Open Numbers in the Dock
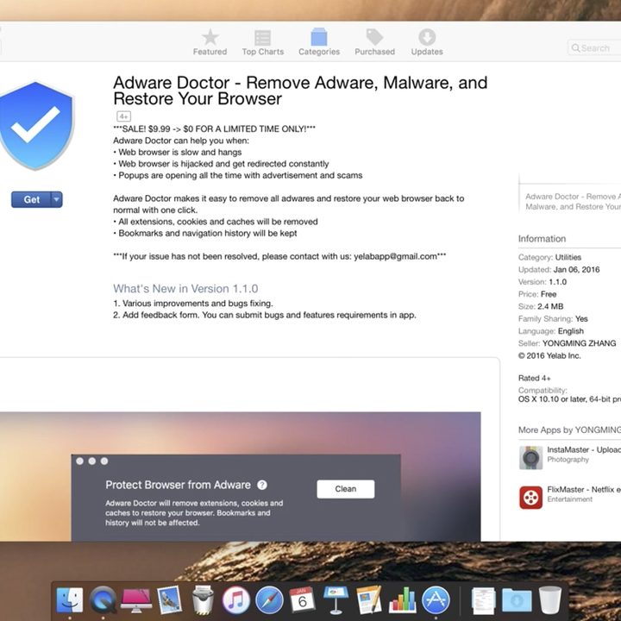This screenshot has width=621, height=621. coord(403,600)
